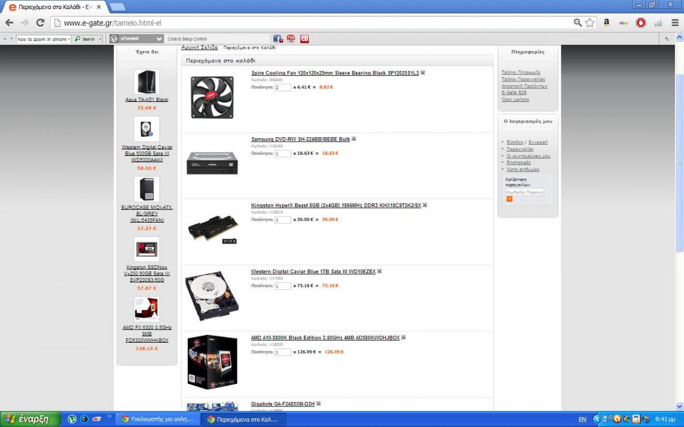Open the Spire fan product thumbnail

point(212,97)
